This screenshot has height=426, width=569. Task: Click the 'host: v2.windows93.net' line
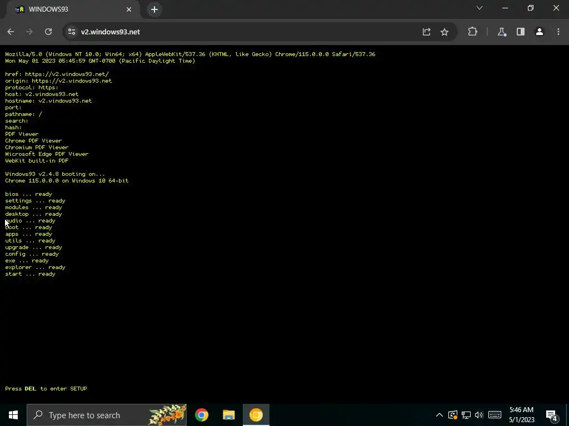[42, 94]
